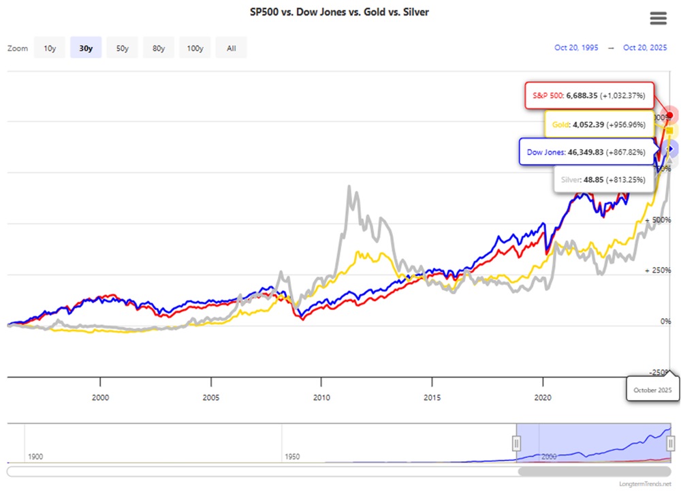Open the chart hamburger context menu
This screenshot has width=681, height=494.
(658, 18)
